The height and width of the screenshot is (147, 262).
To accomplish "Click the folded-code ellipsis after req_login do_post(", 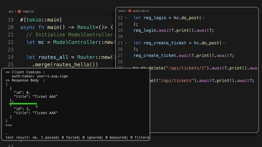I will (x=203, y=18).
